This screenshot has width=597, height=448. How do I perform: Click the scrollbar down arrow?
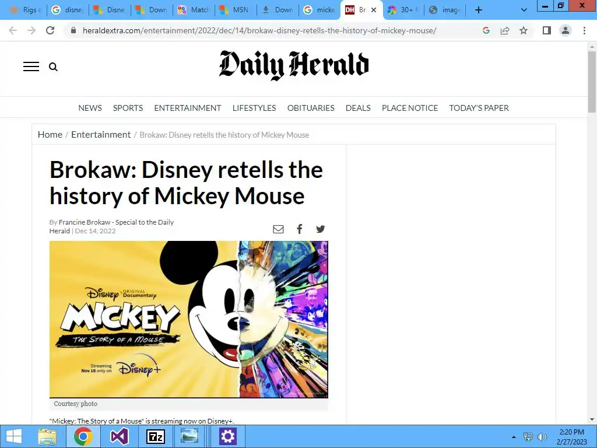pyautogui.click(x=592, y=419)
